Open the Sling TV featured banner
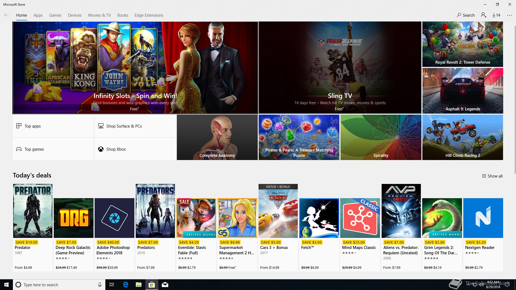The image size is (516, 290). point(340,68)
